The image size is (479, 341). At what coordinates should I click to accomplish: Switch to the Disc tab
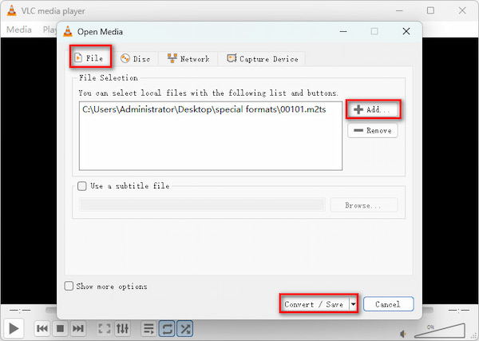136,58
